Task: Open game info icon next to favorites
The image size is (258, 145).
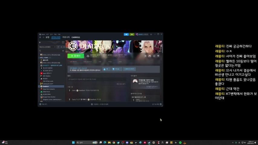Action: [154, 56]
